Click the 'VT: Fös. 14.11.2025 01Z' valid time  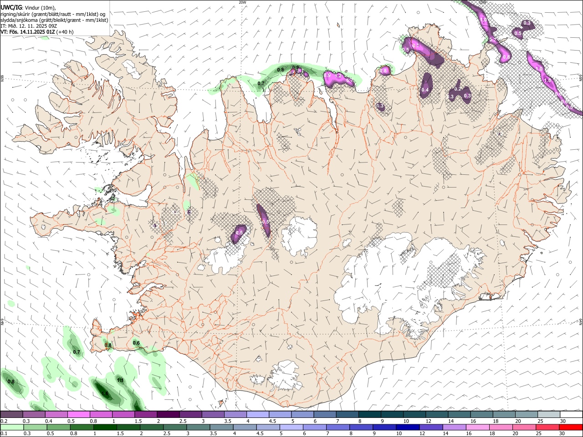click(x=27, y=32)
